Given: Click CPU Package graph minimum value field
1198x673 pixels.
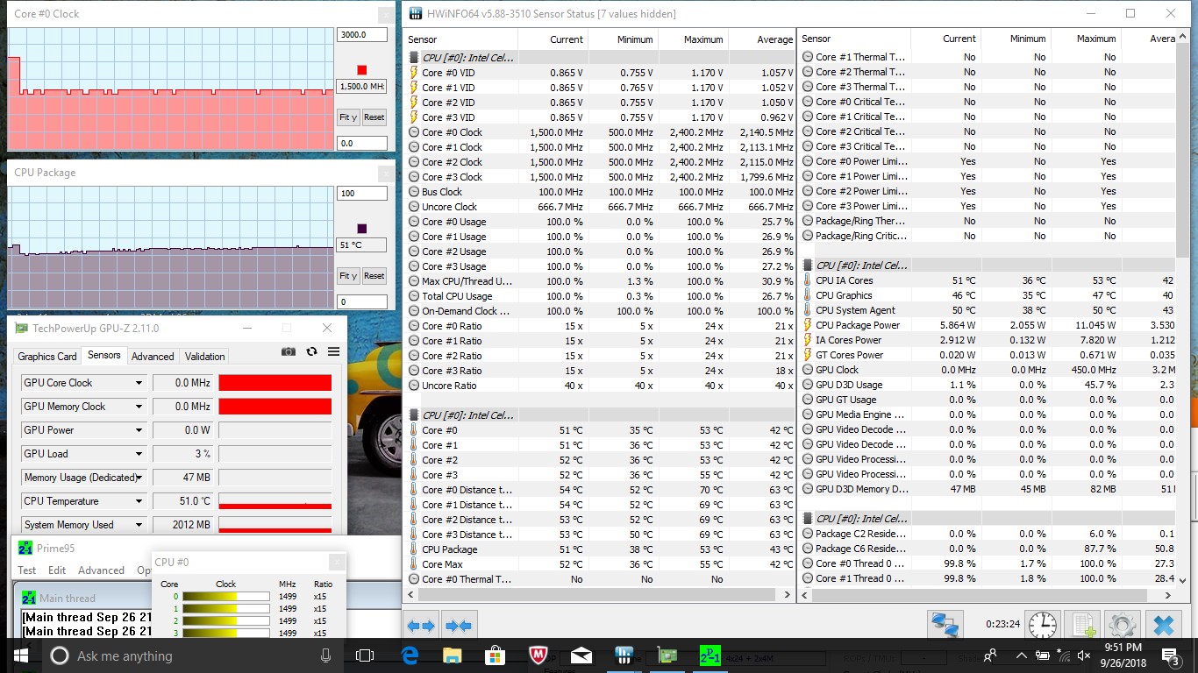Looking at the screenshot, I should pyautogui.click(x=361, y=301).
